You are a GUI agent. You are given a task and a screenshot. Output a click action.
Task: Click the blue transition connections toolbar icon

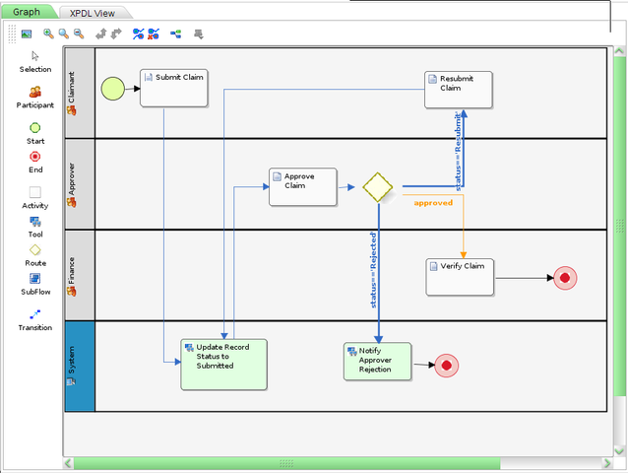click(138, 34)
